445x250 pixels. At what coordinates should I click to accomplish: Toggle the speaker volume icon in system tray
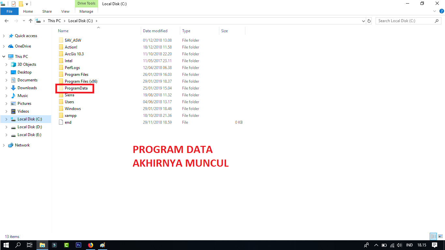click(399, 245)
